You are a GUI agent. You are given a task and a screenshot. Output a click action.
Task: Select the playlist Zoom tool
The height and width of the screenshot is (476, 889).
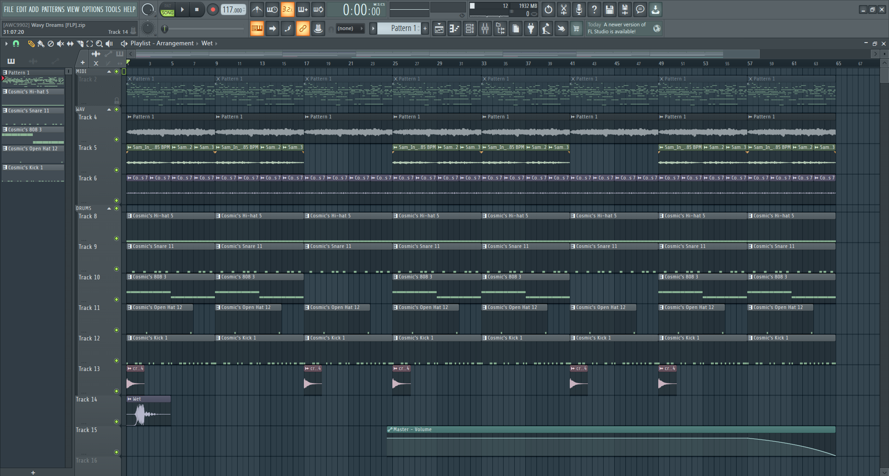point(99,43)
